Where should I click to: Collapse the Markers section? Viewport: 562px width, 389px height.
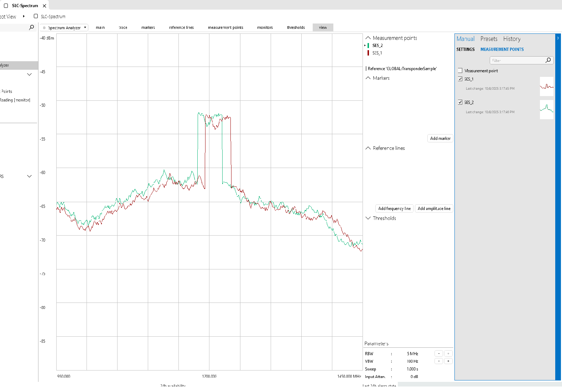tap(368, 78)
